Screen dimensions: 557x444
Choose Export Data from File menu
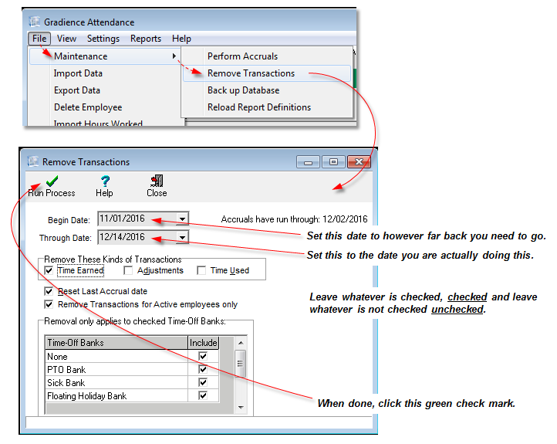pos(77,90)
